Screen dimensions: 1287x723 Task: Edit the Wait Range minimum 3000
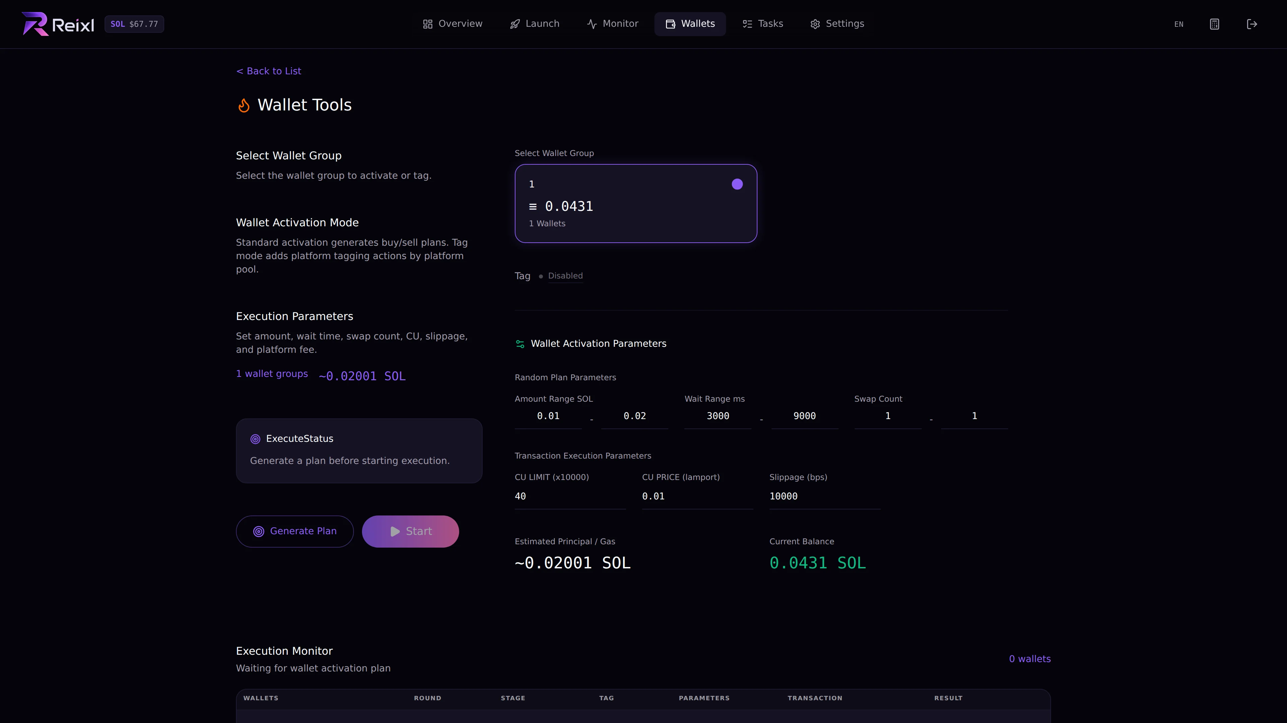point(718,416)
